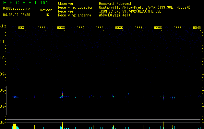Click the 0931 time axis label
Screen dimensions: 204x129
pos(22,28)
